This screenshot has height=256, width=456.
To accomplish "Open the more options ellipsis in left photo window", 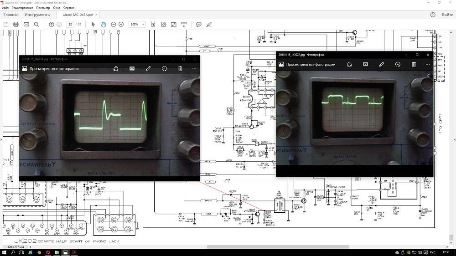I will click(194, 69).
